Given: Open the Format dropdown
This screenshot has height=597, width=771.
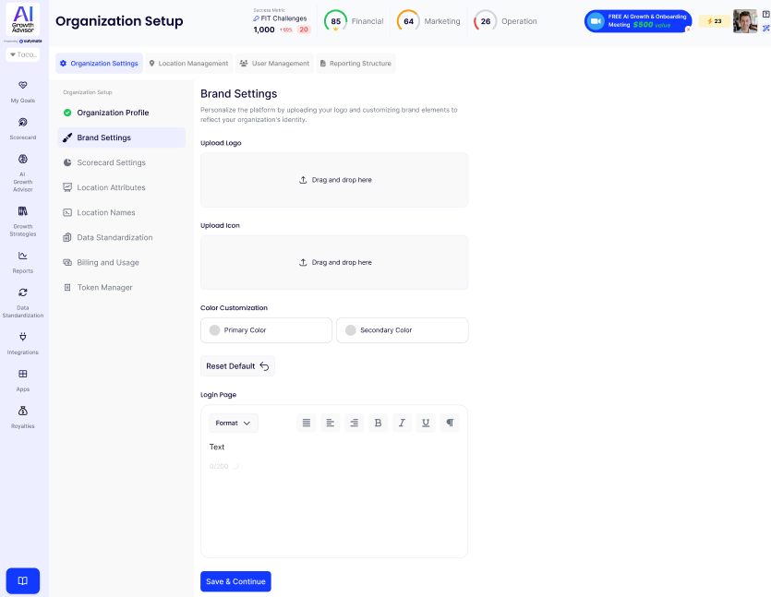Looking at the screenshot, I should pyautogui.click(x=233, y=423).
